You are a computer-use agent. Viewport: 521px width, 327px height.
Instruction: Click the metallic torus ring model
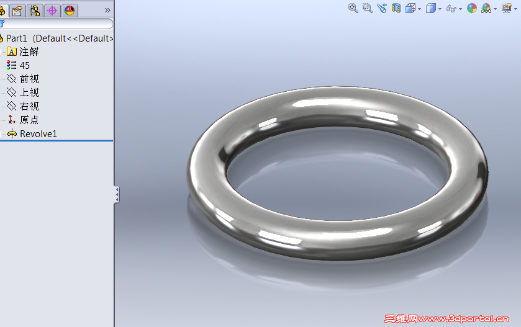[x=337, y=235]
